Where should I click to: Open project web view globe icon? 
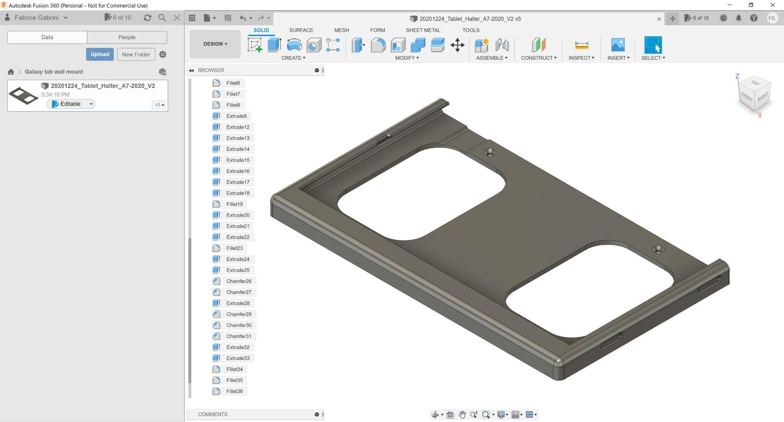pyautogui.click(x=162, y=72)
